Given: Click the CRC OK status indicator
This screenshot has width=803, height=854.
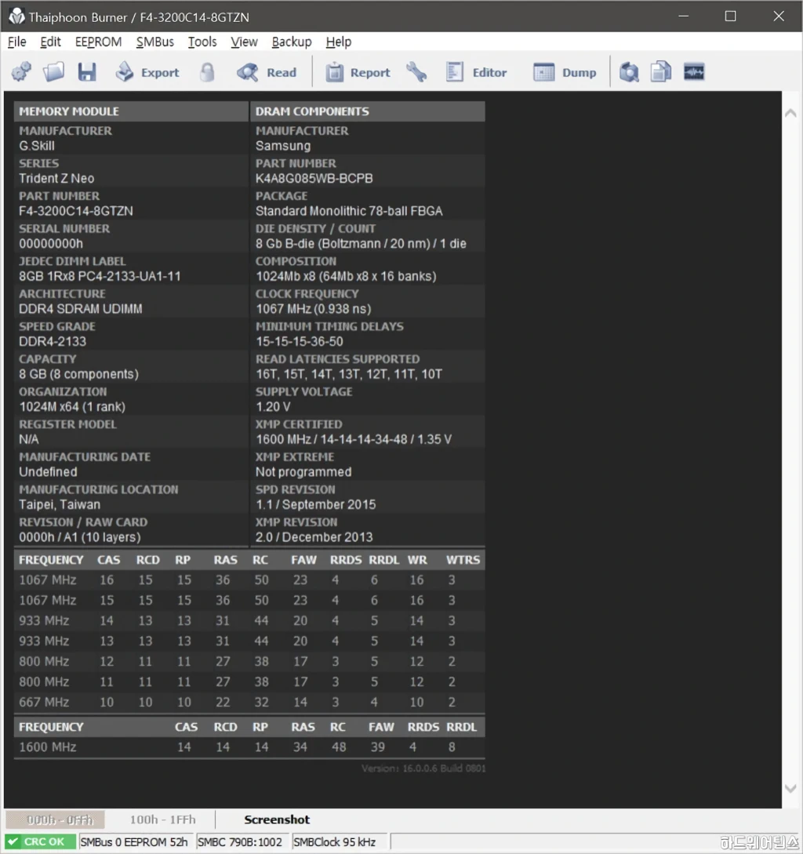Looking at the screenshot, I should [x=40, y=841].
